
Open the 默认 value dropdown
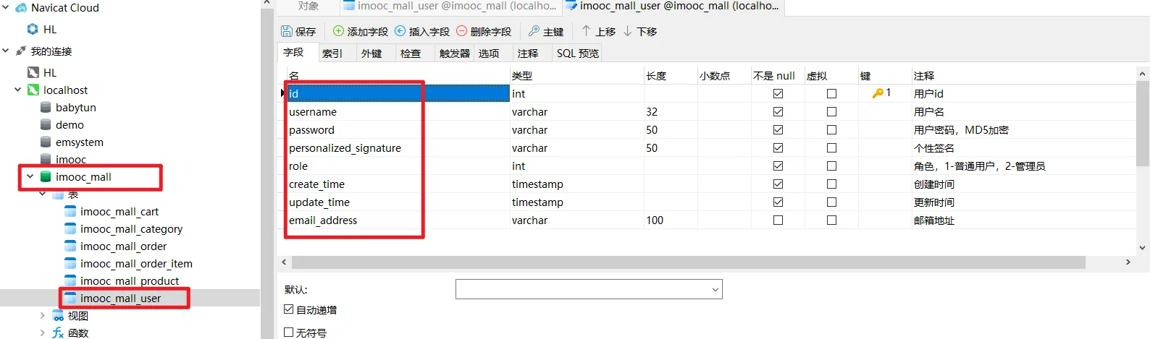point(715,290)
